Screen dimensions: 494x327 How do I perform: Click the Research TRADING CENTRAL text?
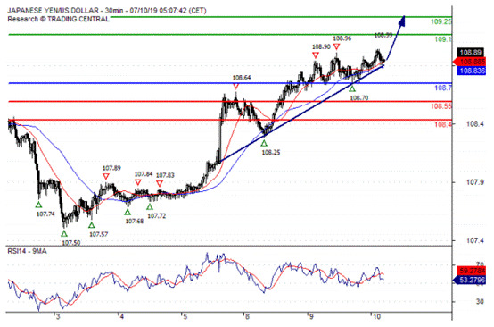pyautogui.click(x=58, y=19)
